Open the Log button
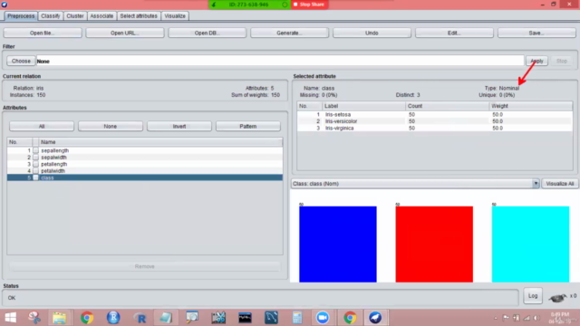The image size is (580, 326). (x=533, y=296)
